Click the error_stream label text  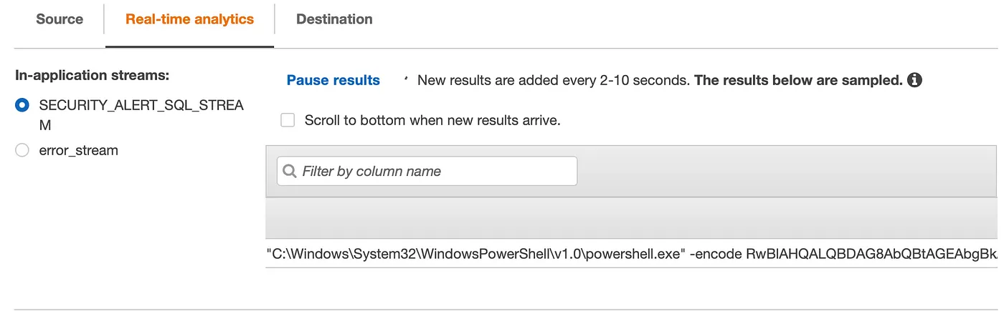coord(79,150)
